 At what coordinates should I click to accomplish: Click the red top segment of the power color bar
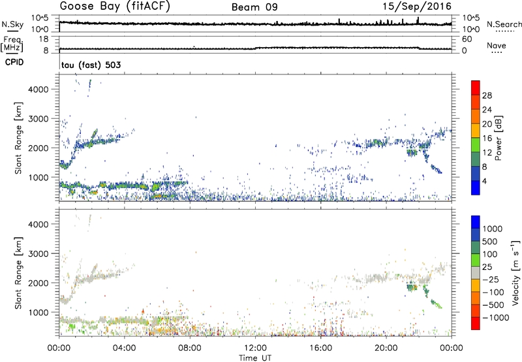point(476,88)
